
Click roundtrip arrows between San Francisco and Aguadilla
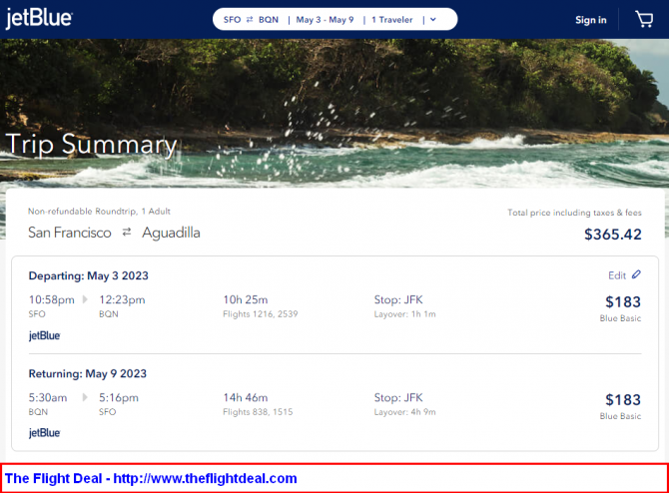click(127, 232)
